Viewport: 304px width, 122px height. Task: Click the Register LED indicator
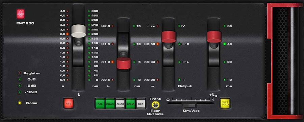click(x=20, y=73)
